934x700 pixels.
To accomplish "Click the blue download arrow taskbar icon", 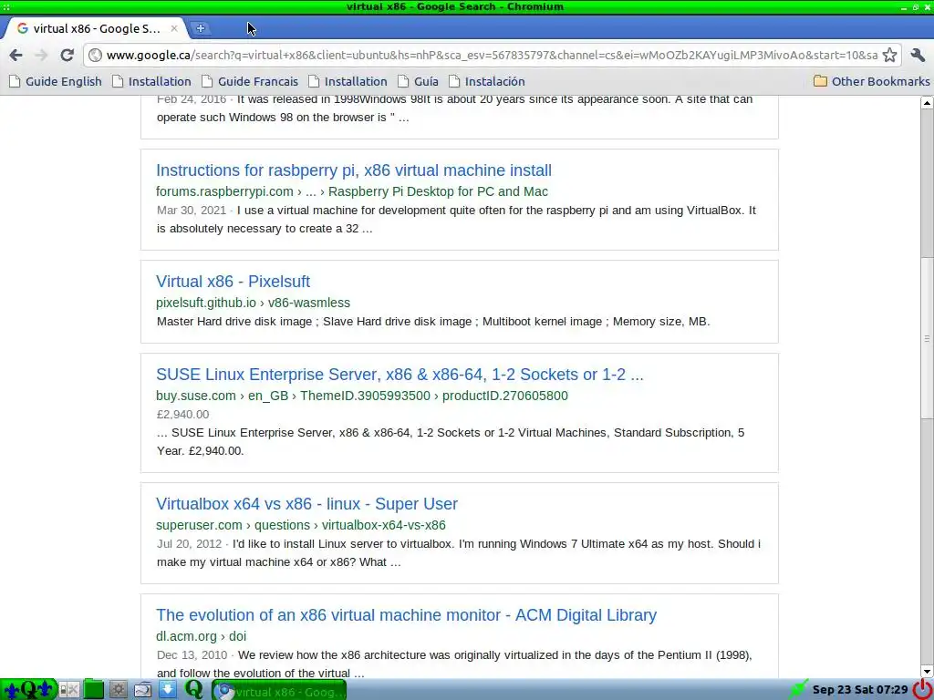I will pos(168,690).
